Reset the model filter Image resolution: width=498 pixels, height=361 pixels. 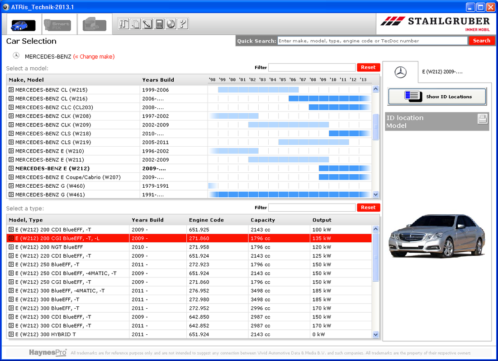tap(368, 67)
